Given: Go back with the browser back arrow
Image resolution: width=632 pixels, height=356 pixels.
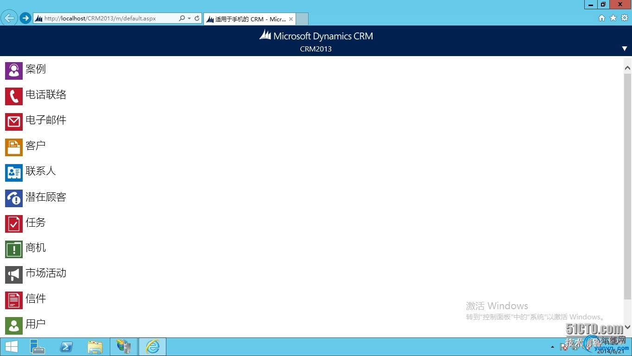Looking at the screenshot, I should coord(9,18).
